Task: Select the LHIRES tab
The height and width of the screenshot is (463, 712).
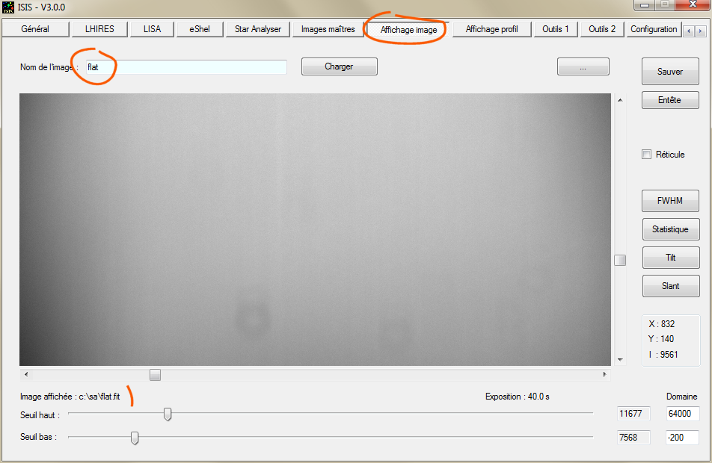Action: pyautogui.click(x=99, y=29)
